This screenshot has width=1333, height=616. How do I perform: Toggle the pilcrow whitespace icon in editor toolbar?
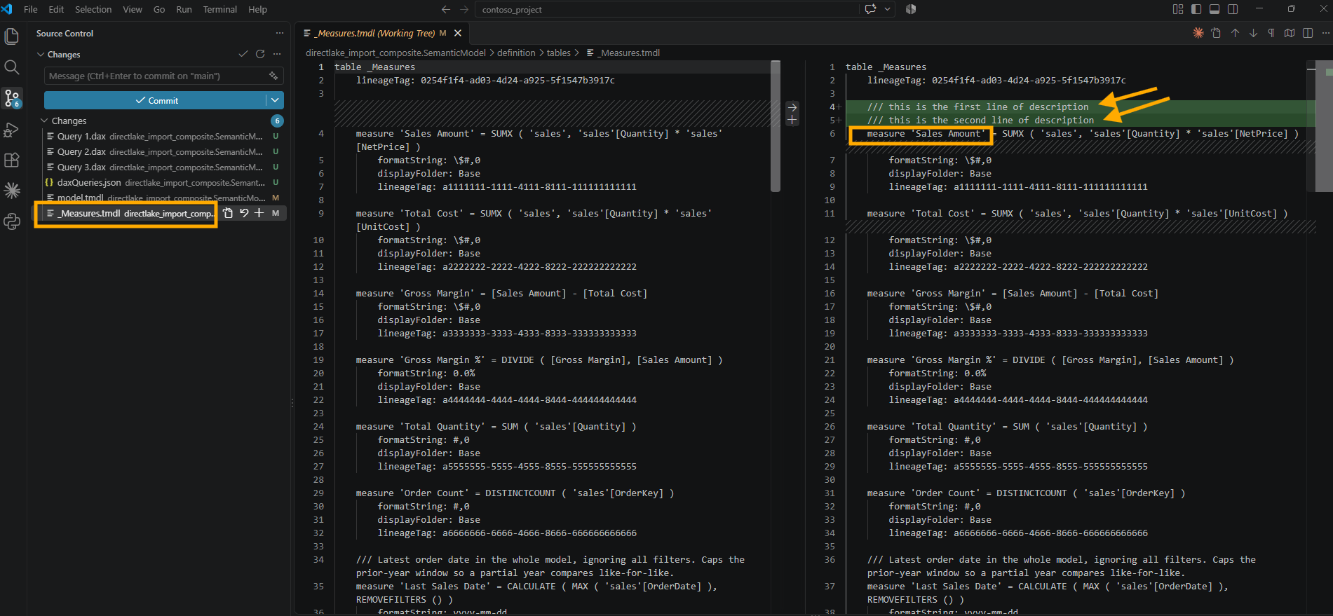(x=1271, y=33)
